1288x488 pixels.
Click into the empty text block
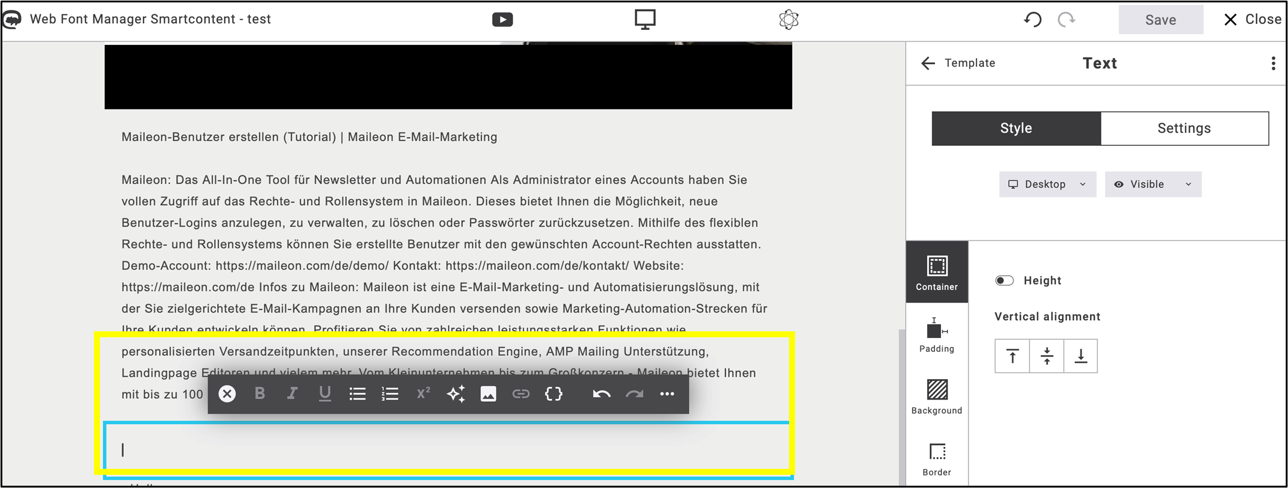447,450
